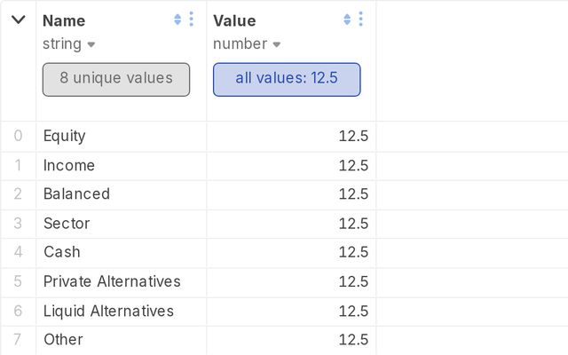Click the Value column header title
Viewport: 568px width, 355px height.
(x=234, y=20)
